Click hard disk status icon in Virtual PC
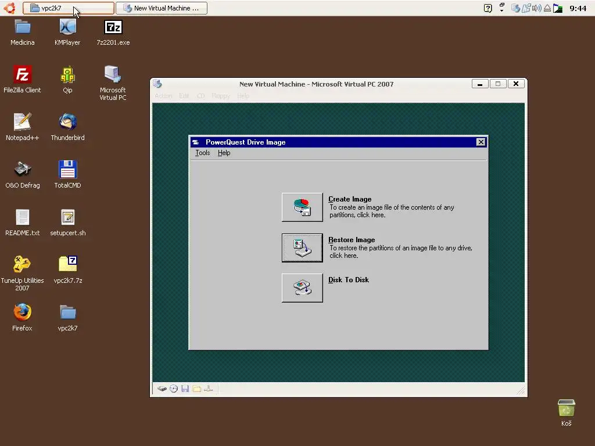This screenshot has width=595, height=446. (x=162, y=389)
